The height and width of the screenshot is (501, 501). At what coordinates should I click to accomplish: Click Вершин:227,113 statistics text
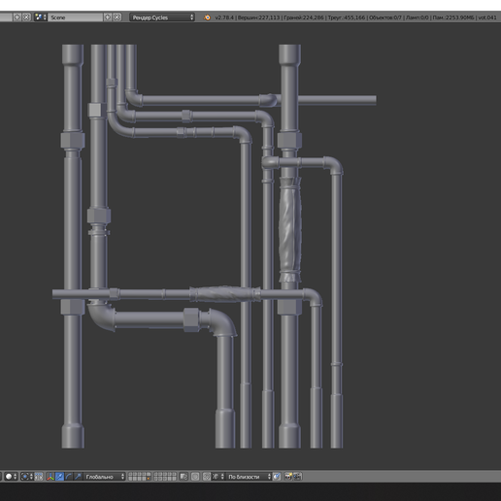(258, 17)
